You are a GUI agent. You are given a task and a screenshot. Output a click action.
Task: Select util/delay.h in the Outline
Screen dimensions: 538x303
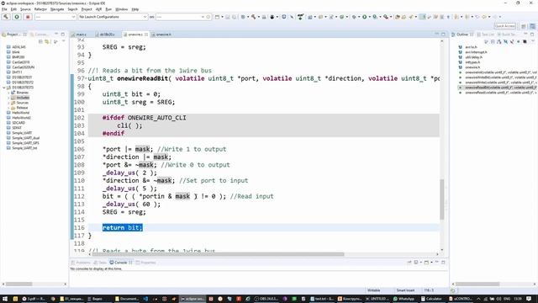[x=473, y=57]
